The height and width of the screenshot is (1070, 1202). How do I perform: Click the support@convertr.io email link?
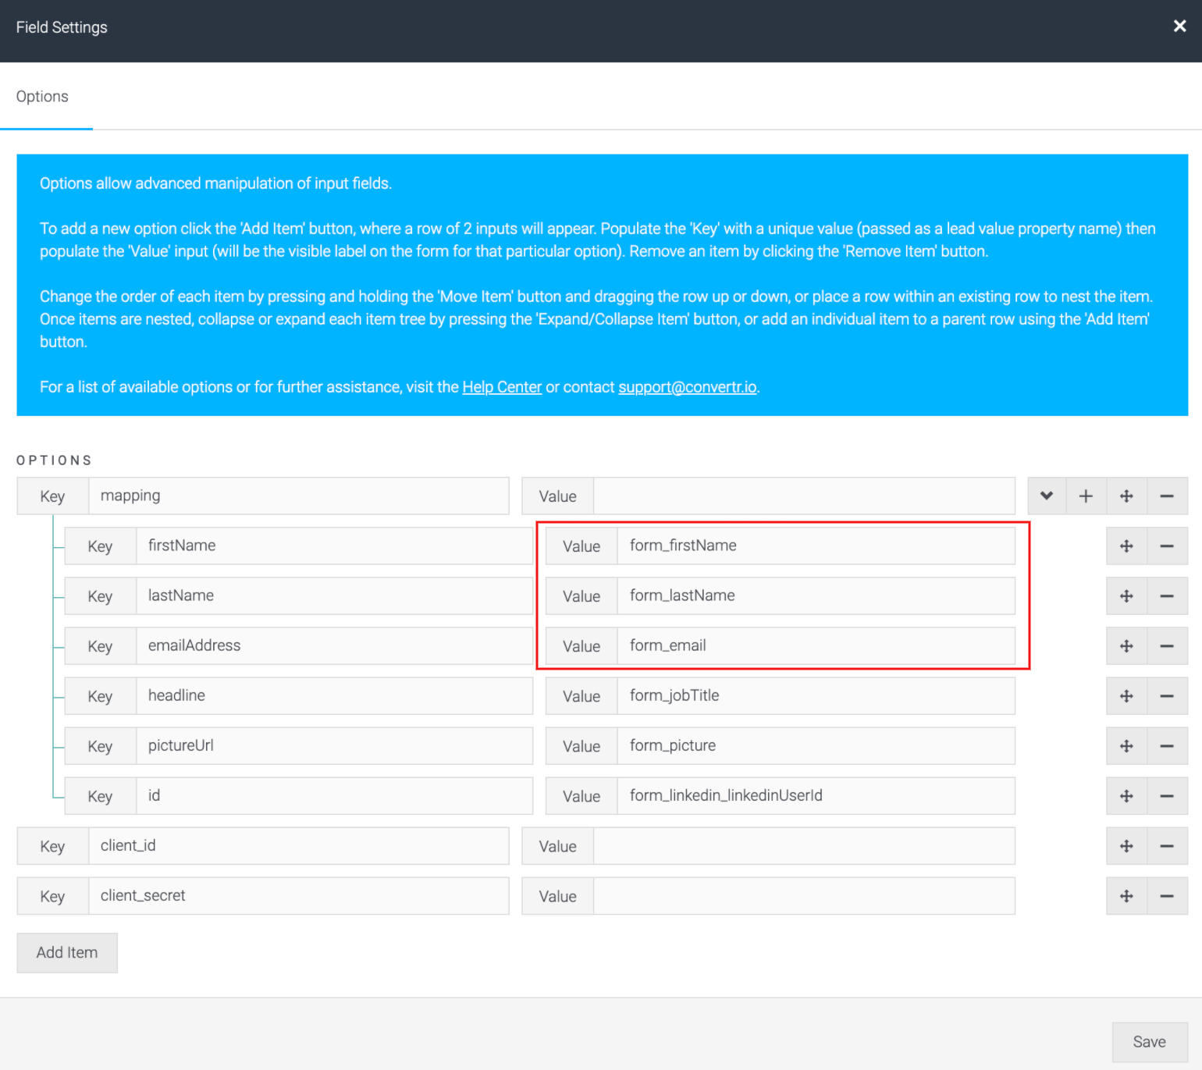(x=688, y=386)
